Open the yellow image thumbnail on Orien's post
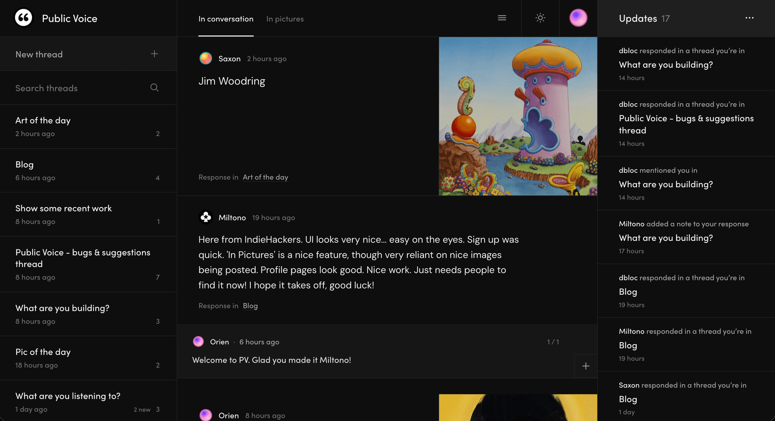The image size is (775, 421). (518, 408)
